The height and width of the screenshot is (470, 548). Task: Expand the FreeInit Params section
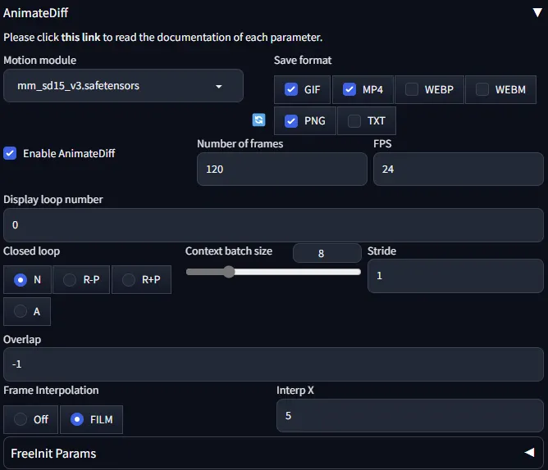(x=529, y=453)
